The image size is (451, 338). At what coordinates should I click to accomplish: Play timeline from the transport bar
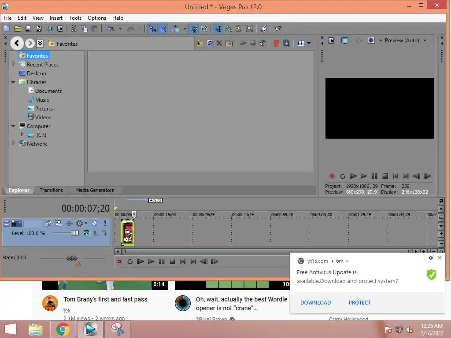[151, 261]
